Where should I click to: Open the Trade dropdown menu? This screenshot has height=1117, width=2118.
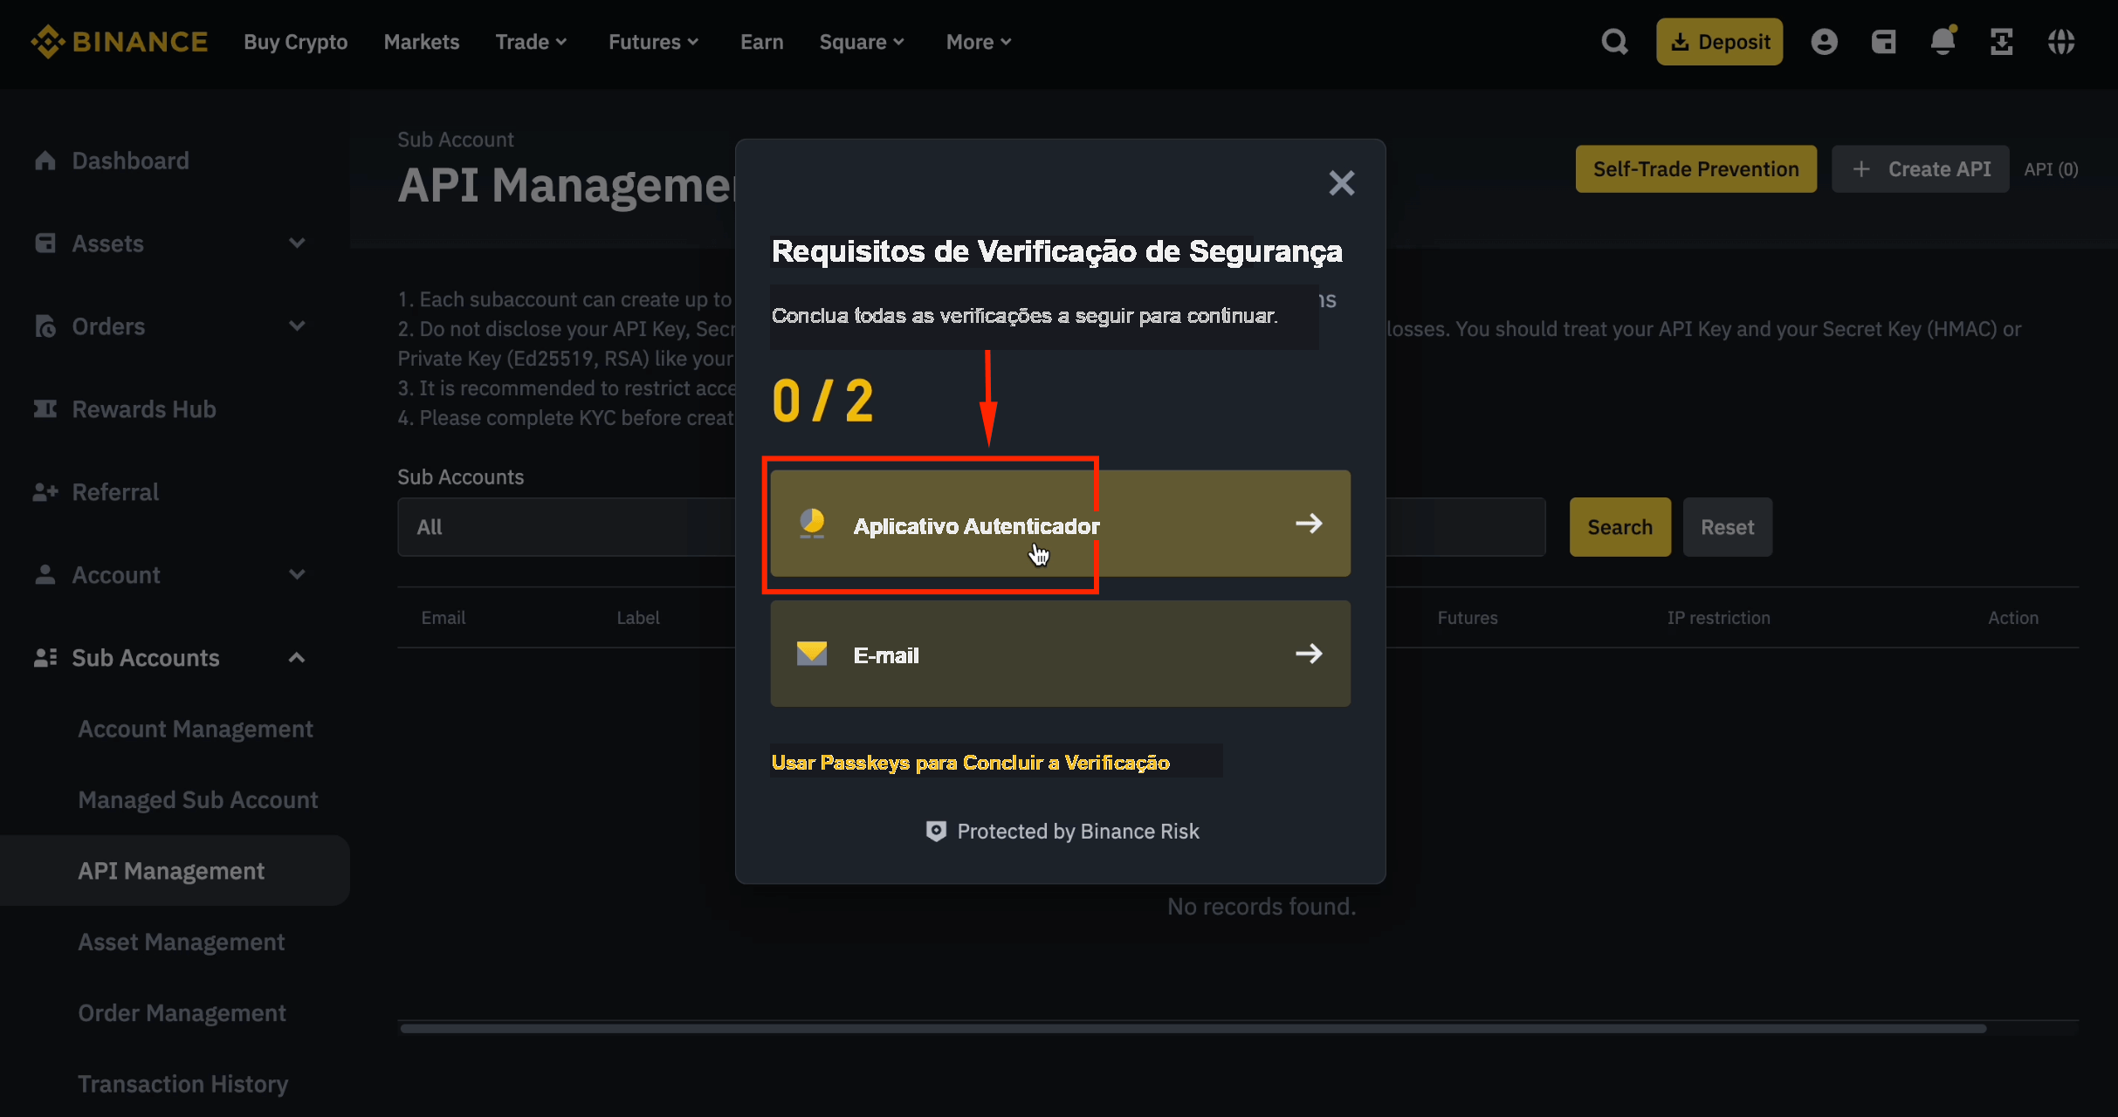[x=531, y=42]
